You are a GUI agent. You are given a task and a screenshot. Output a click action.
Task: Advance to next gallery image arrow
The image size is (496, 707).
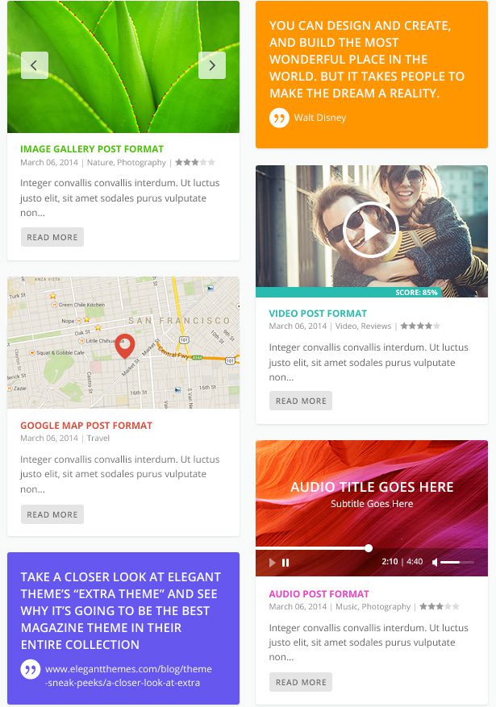pos(212,65)
